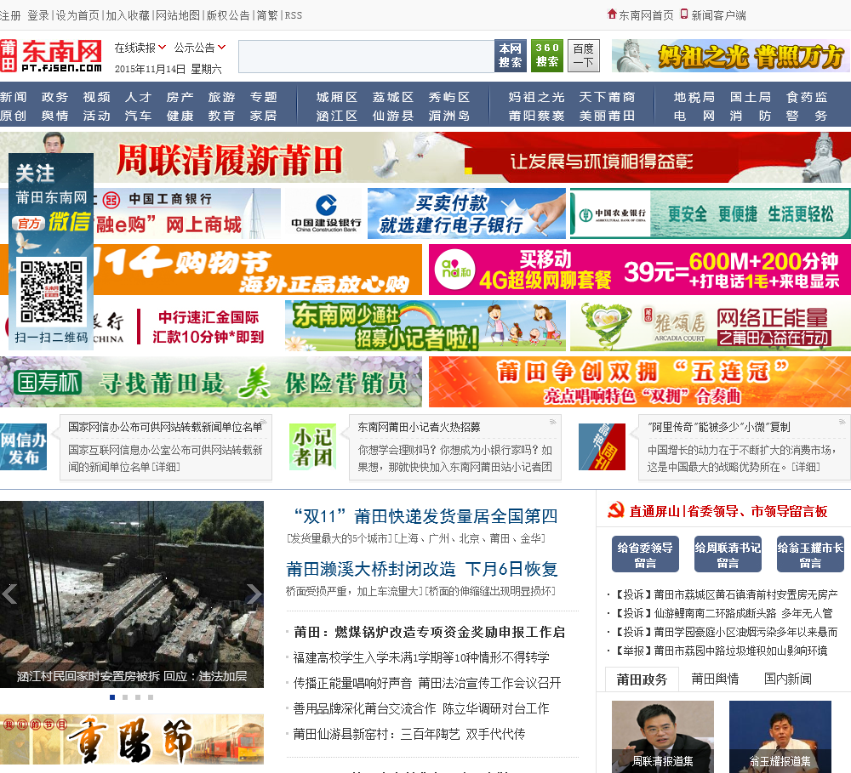Open article 国家网信办公布可供网站转载新闻单位名单
The image size is (851, 773).
coord(165,427)
